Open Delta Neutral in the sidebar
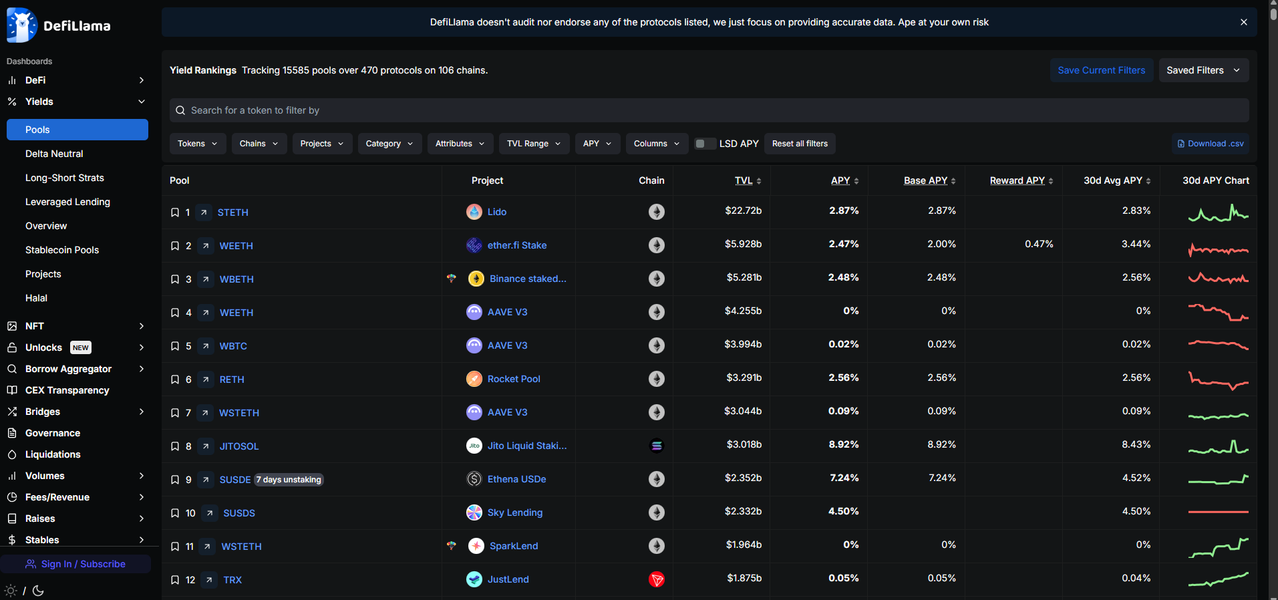 (54, 154)
